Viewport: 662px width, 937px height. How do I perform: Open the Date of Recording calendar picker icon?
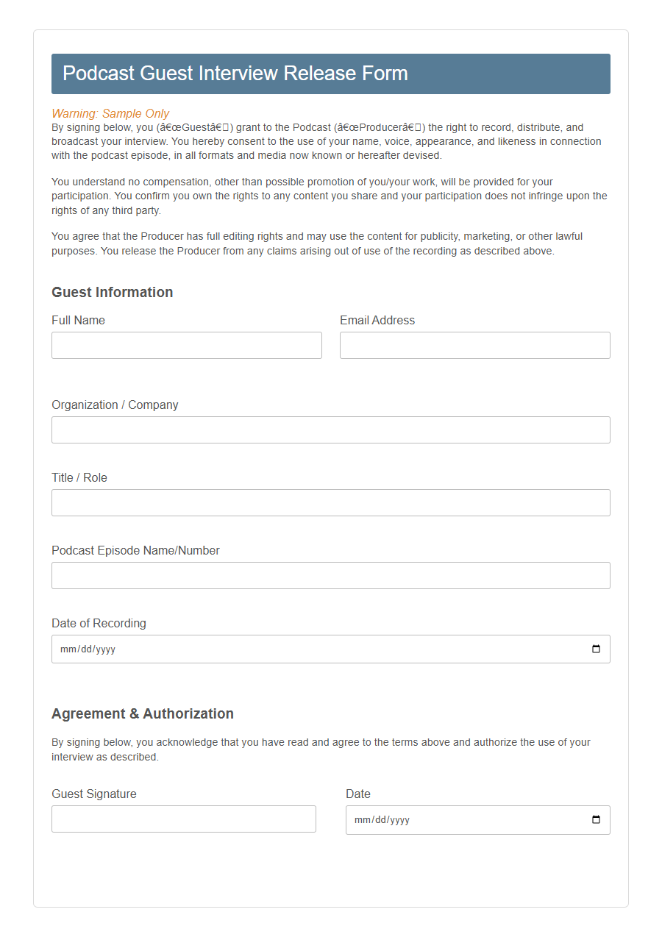[596, 649]
